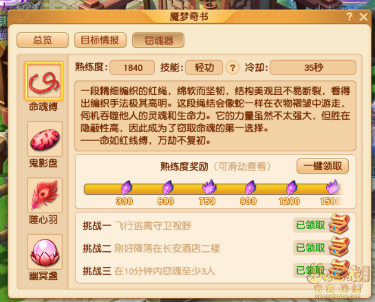
Task: Claim all rewards with 一键领取
Action: 322,166
